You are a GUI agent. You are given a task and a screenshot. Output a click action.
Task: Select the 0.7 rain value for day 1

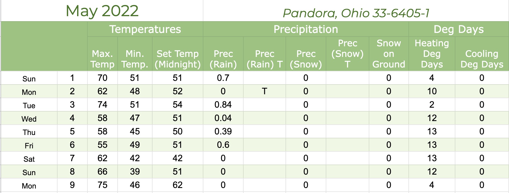[223, 78]
